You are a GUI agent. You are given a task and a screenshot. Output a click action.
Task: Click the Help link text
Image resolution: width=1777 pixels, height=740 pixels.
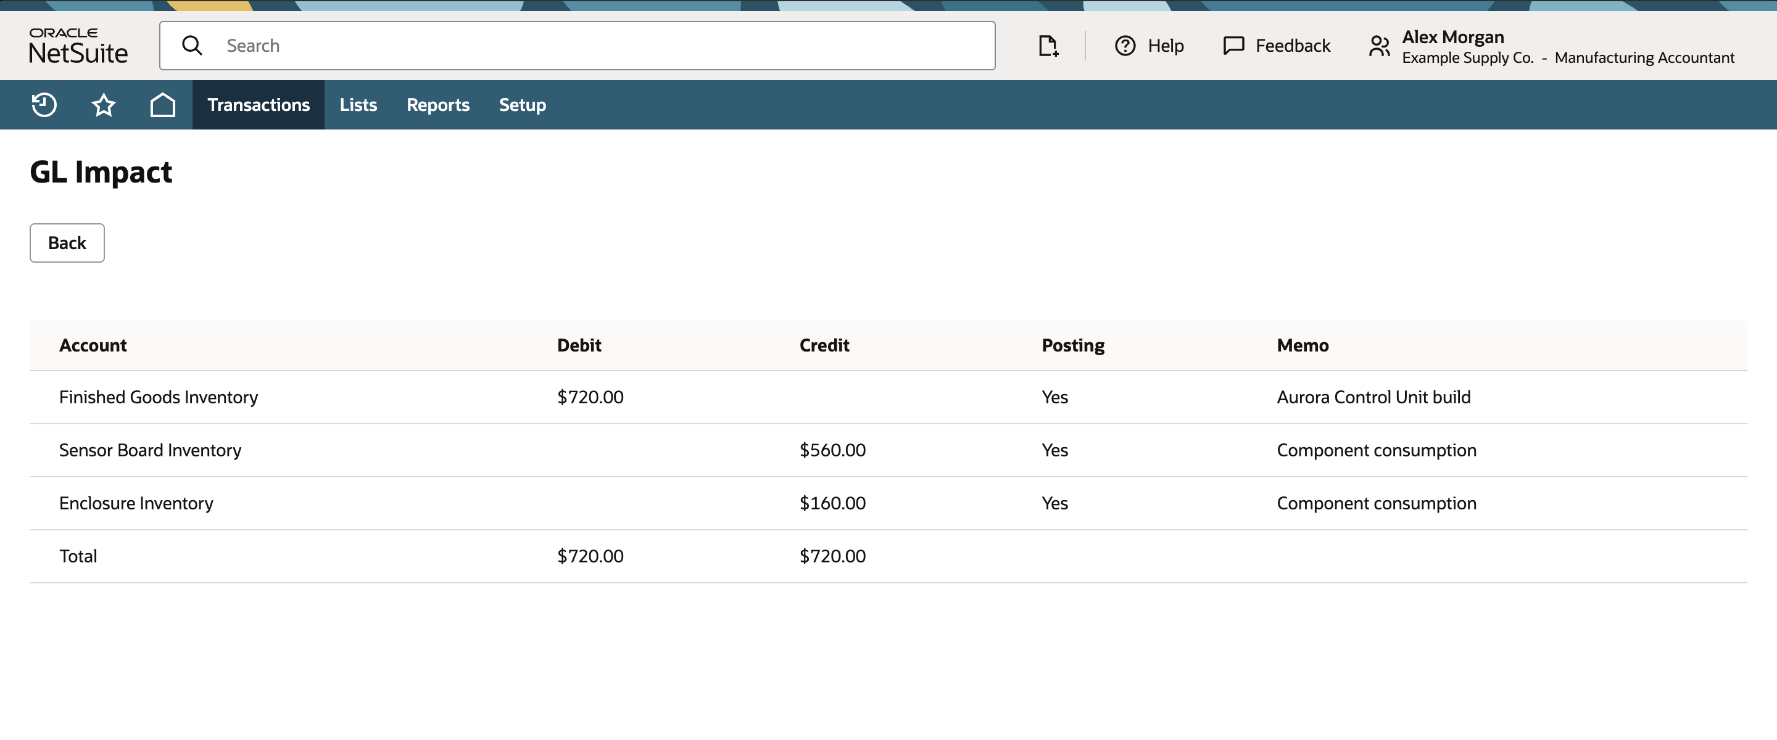click(x=1166, y=46)
